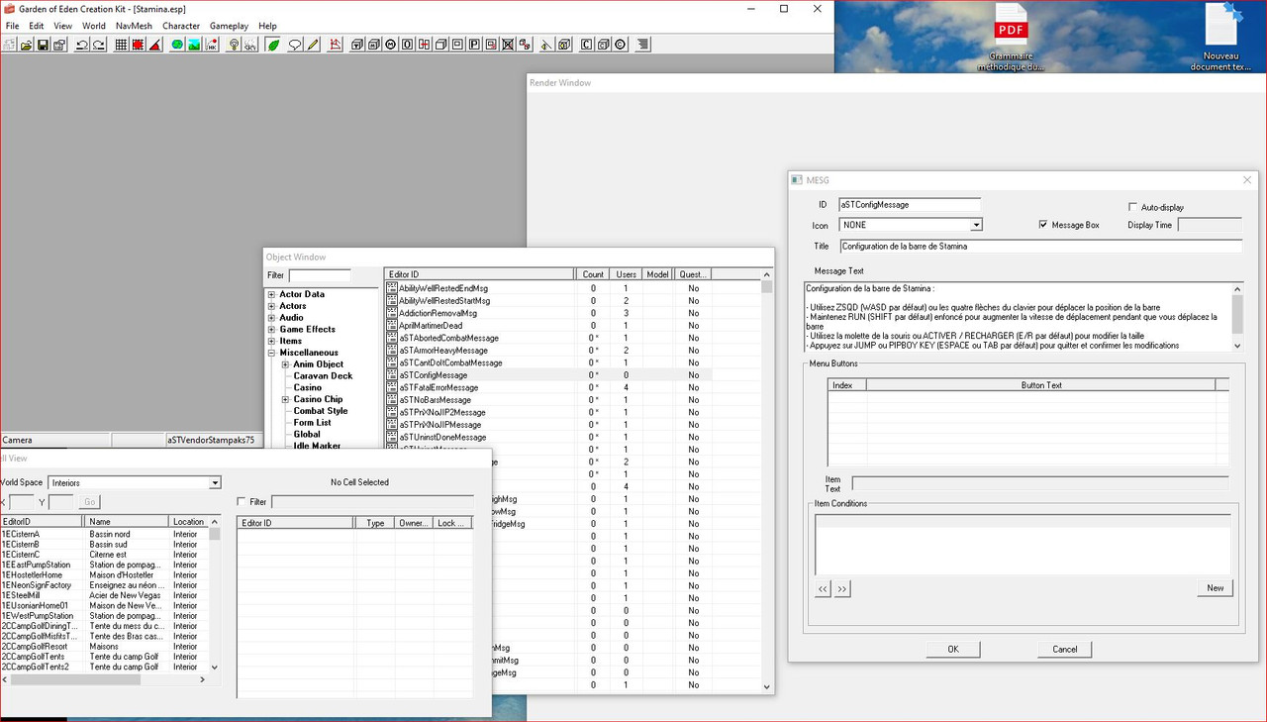Image resolution: width=1267 pixels, height=722 pixels.
Task: Collapse the Miscellaneous tree node
Action: click(271, 353)
